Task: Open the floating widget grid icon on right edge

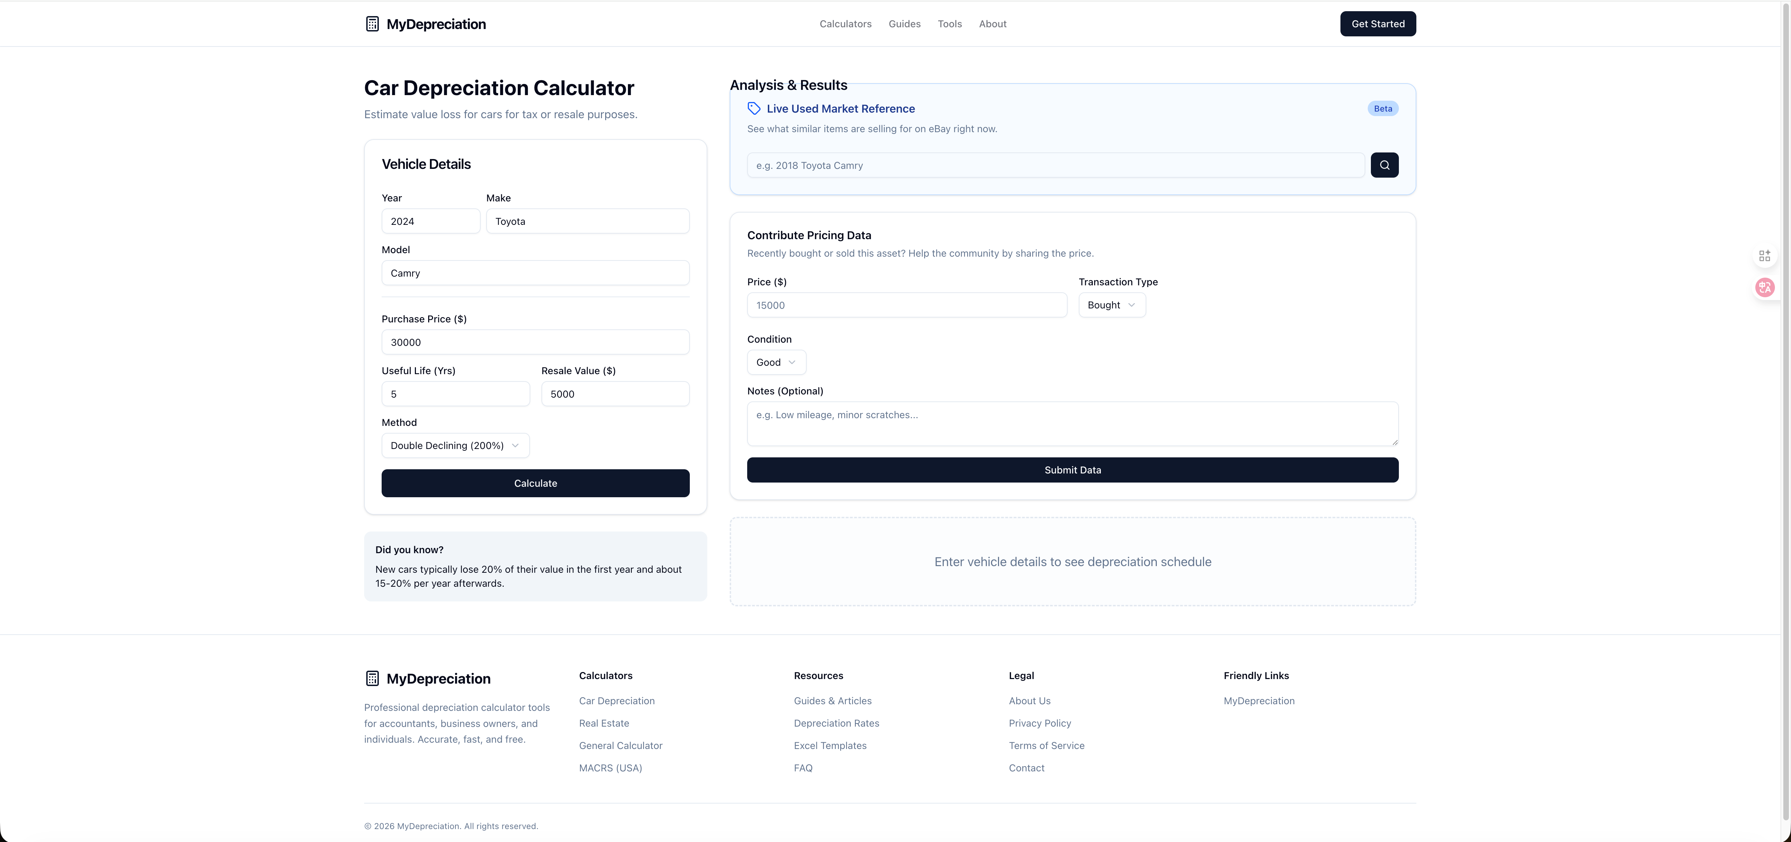Action: (1765, 255)
